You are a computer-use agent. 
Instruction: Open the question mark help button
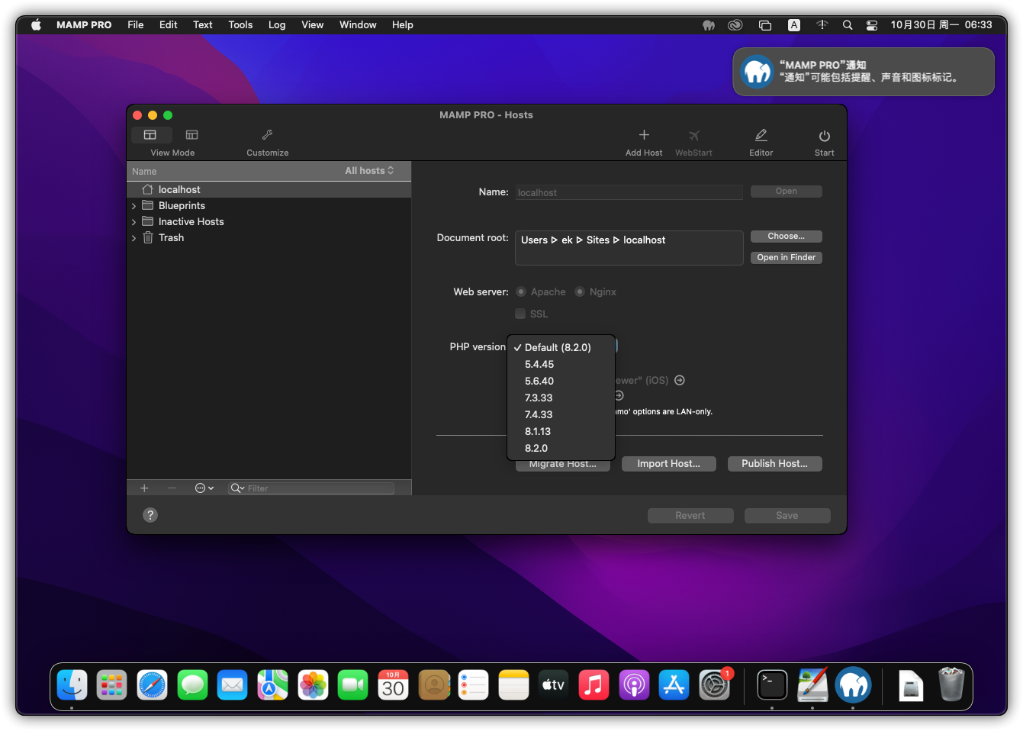point(150,515)
